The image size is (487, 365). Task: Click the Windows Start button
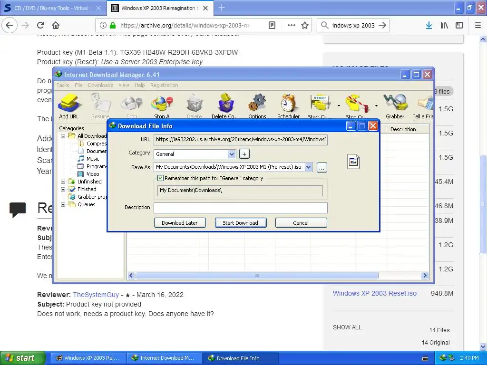tap(22, 358)
